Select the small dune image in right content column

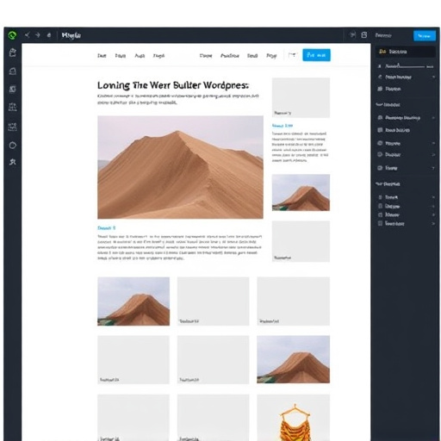pyautogui.click(x=301, y=192)
